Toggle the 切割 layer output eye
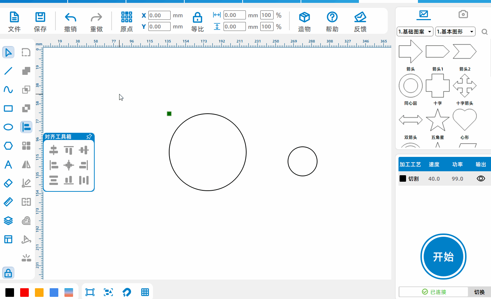The image size is (491, 299). coord(481,178)
